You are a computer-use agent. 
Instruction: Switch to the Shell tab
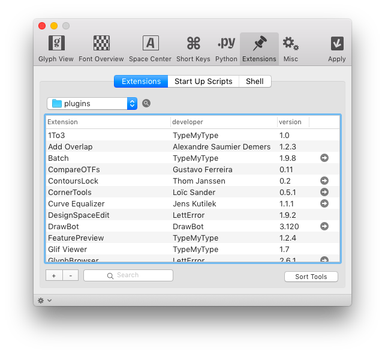(254, 81)
